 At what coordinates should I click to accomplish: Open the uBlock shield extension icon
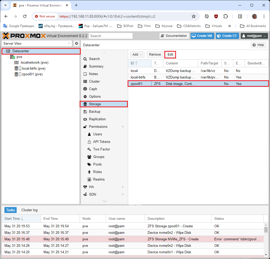[216, 16]
